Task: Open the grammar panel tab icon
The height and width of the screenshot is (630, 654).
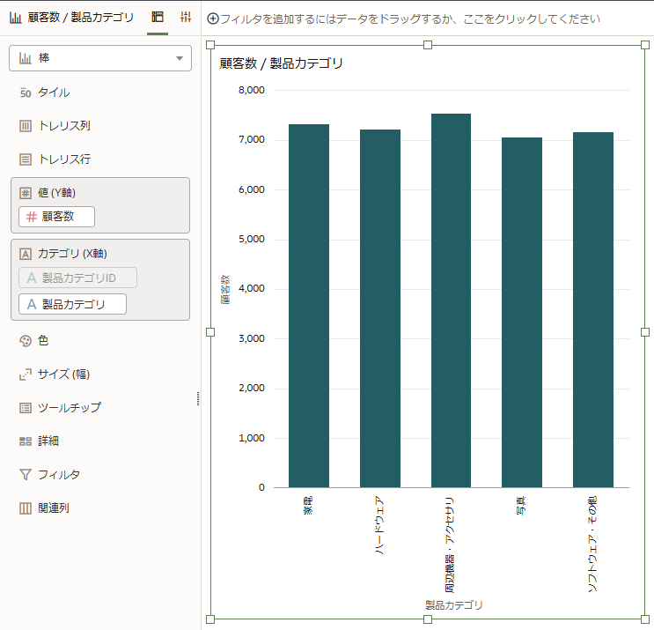Action: pyautogui.click(x=158, y=17)
